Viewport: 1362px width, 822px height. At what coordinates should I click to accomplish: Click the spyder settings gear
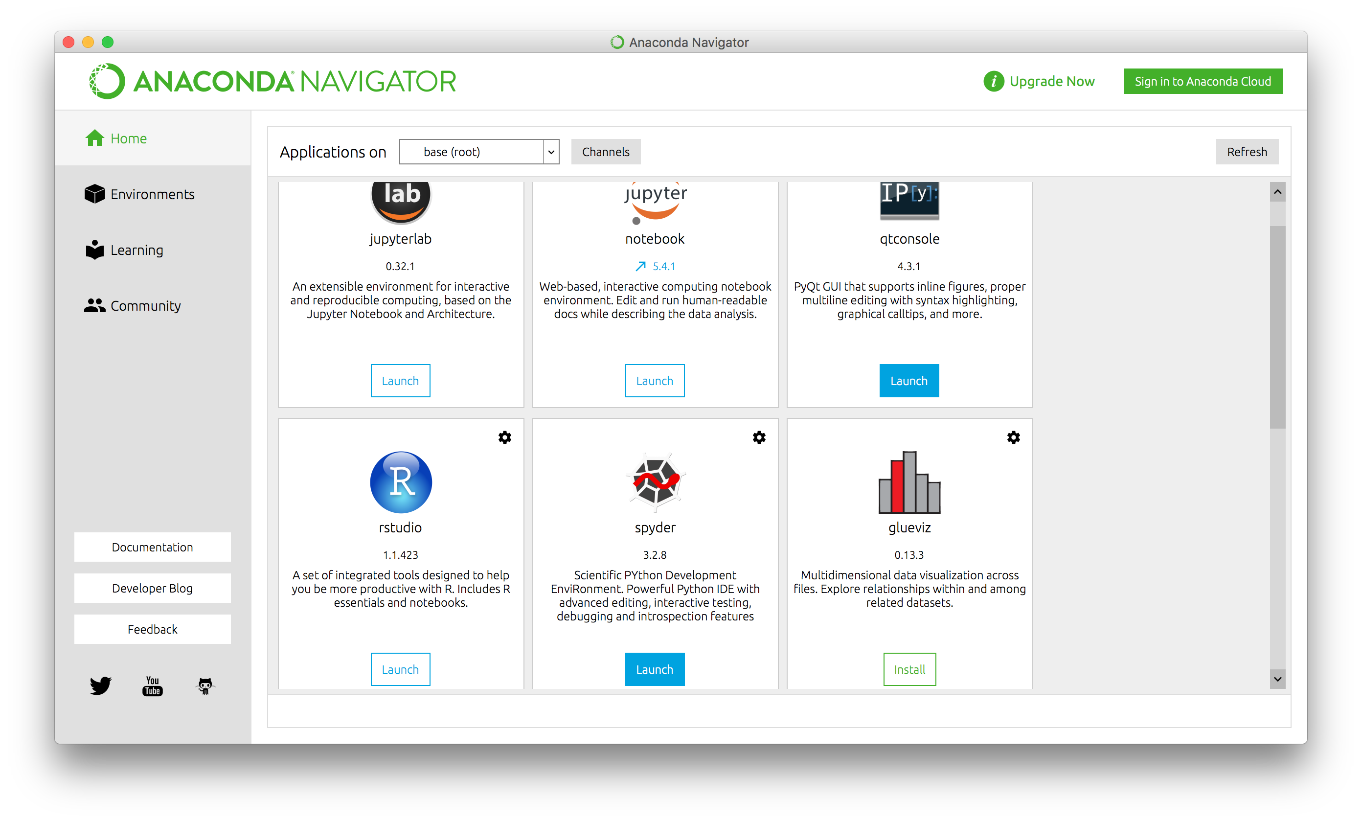(759, 437)
